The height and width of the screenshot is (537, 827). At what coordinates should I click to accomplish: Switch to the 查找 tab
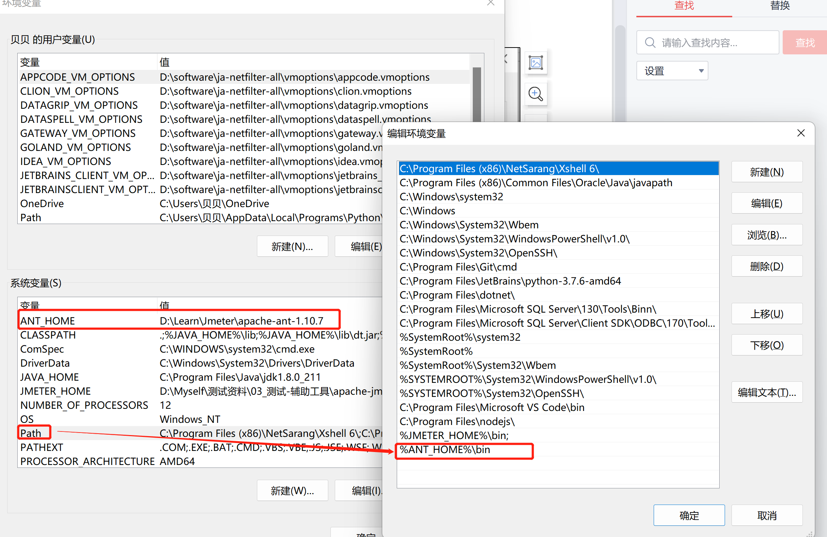point(684,6)
